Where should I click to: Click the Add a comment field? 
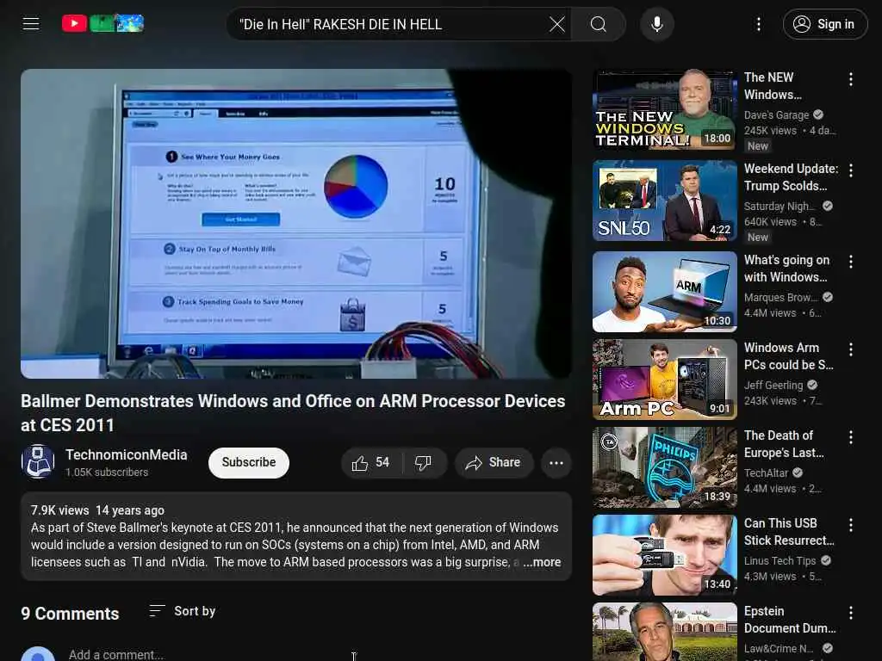(116, 655)
